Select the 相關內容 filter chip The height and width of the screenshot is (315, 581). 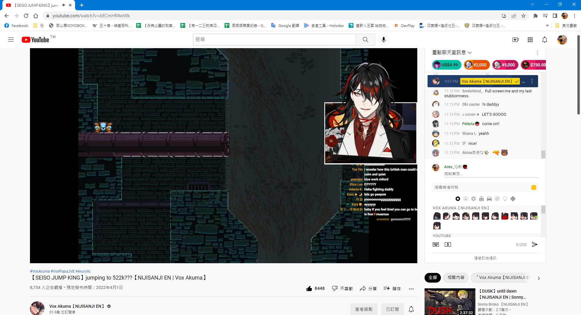(456, 277)
